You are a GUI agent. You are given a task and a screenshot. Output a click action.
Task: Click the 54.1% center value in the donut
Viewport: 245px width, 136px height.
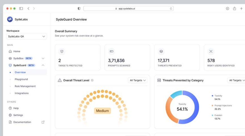[x=182, y=109]
